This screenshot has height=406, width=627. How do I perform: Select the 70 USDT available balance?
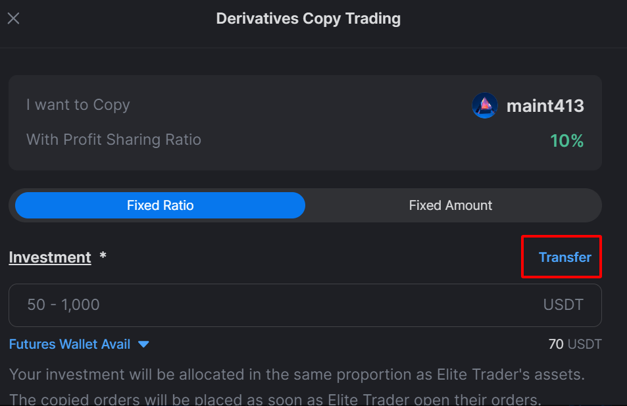pos(574,344)
